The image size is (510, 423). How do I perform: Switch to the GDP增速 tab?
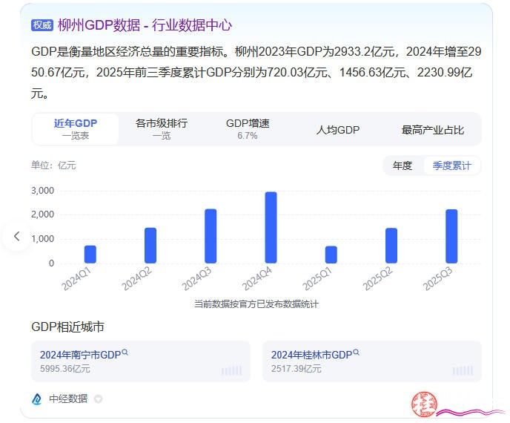248,129
